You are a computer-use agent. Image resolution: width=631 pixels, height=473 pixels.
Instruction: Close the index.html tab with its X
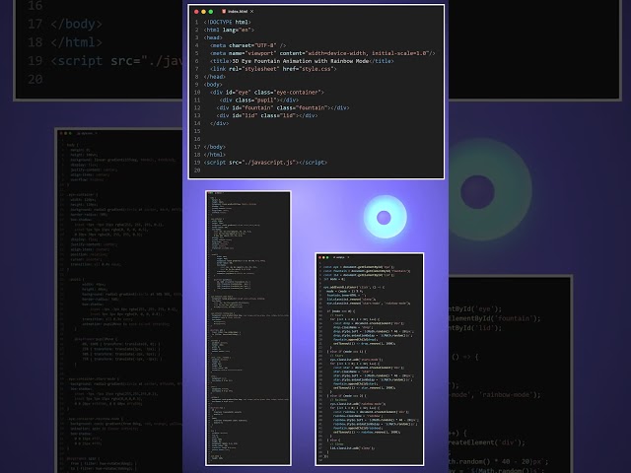[252, 11]
